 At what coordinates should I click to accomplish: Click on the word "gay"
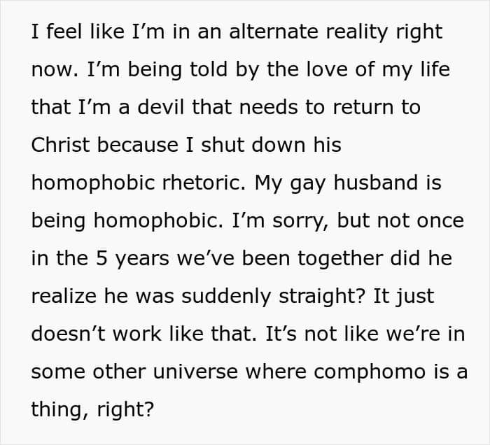[x=308, y=185]
